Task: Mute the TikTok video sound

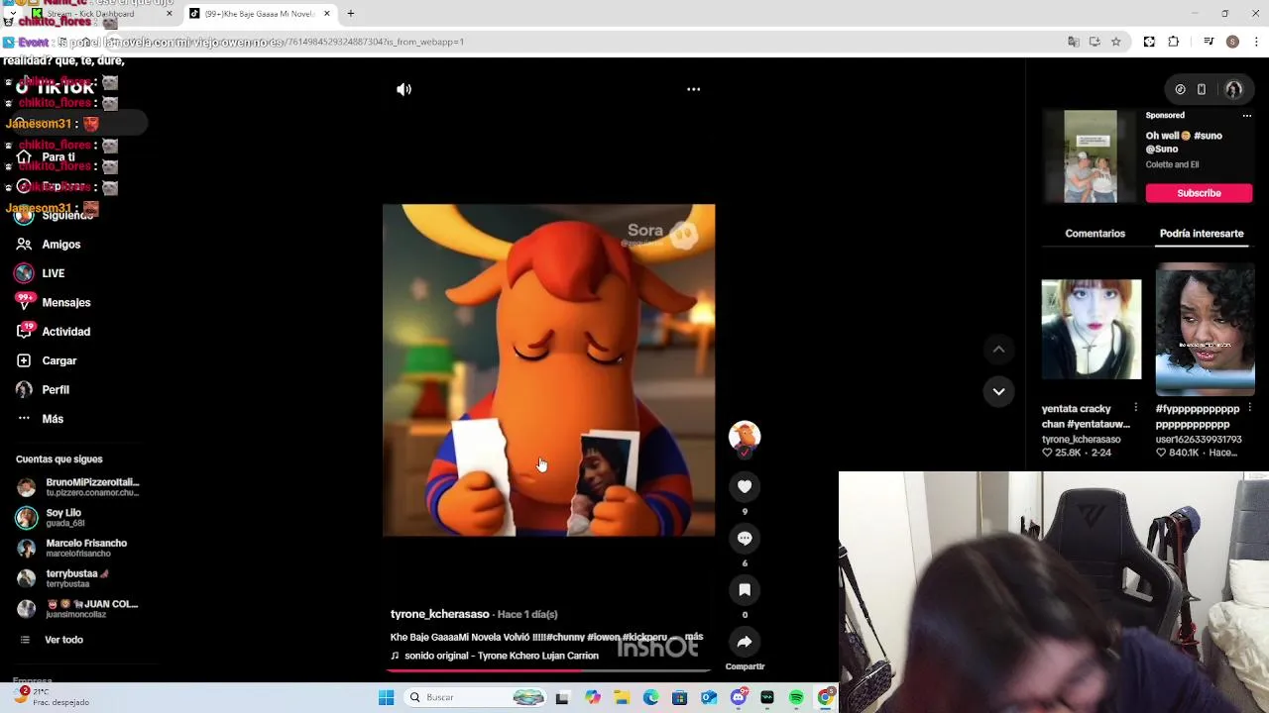Action: pos(404,89)
